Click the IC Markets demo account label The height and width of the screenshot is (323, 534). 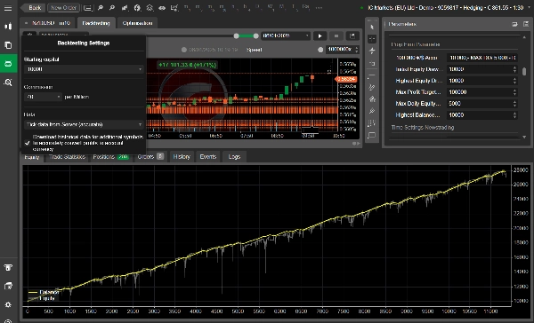point(445,7)
